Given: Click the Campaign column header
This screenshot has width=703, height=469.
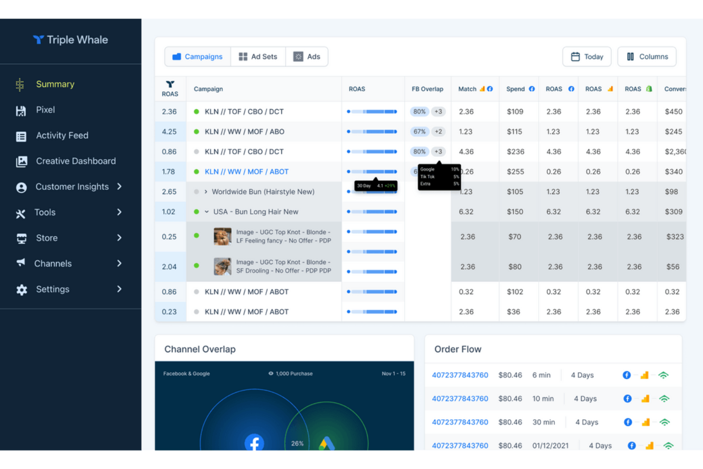Looking at the screenshot, I should (208, 89).
